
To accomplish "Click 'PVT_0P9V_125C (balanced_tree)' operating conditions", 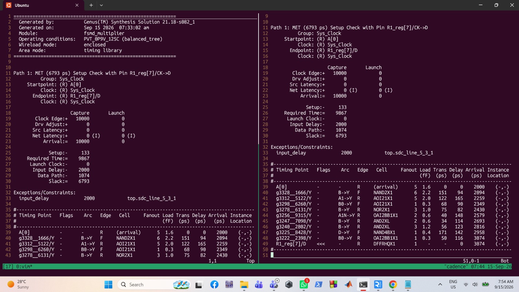I will tap(123, 39).
